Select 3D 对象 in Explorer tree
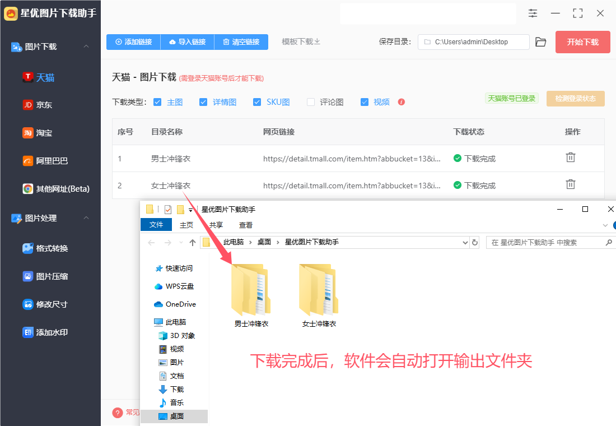Image resolution: width=616 pixels, height=426 pixels. [176, 336]
